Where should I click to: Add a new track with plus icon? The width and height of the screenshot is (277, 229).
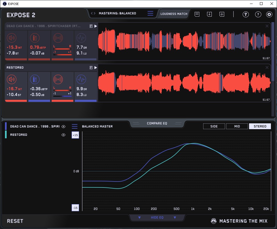tap(222, 14)
